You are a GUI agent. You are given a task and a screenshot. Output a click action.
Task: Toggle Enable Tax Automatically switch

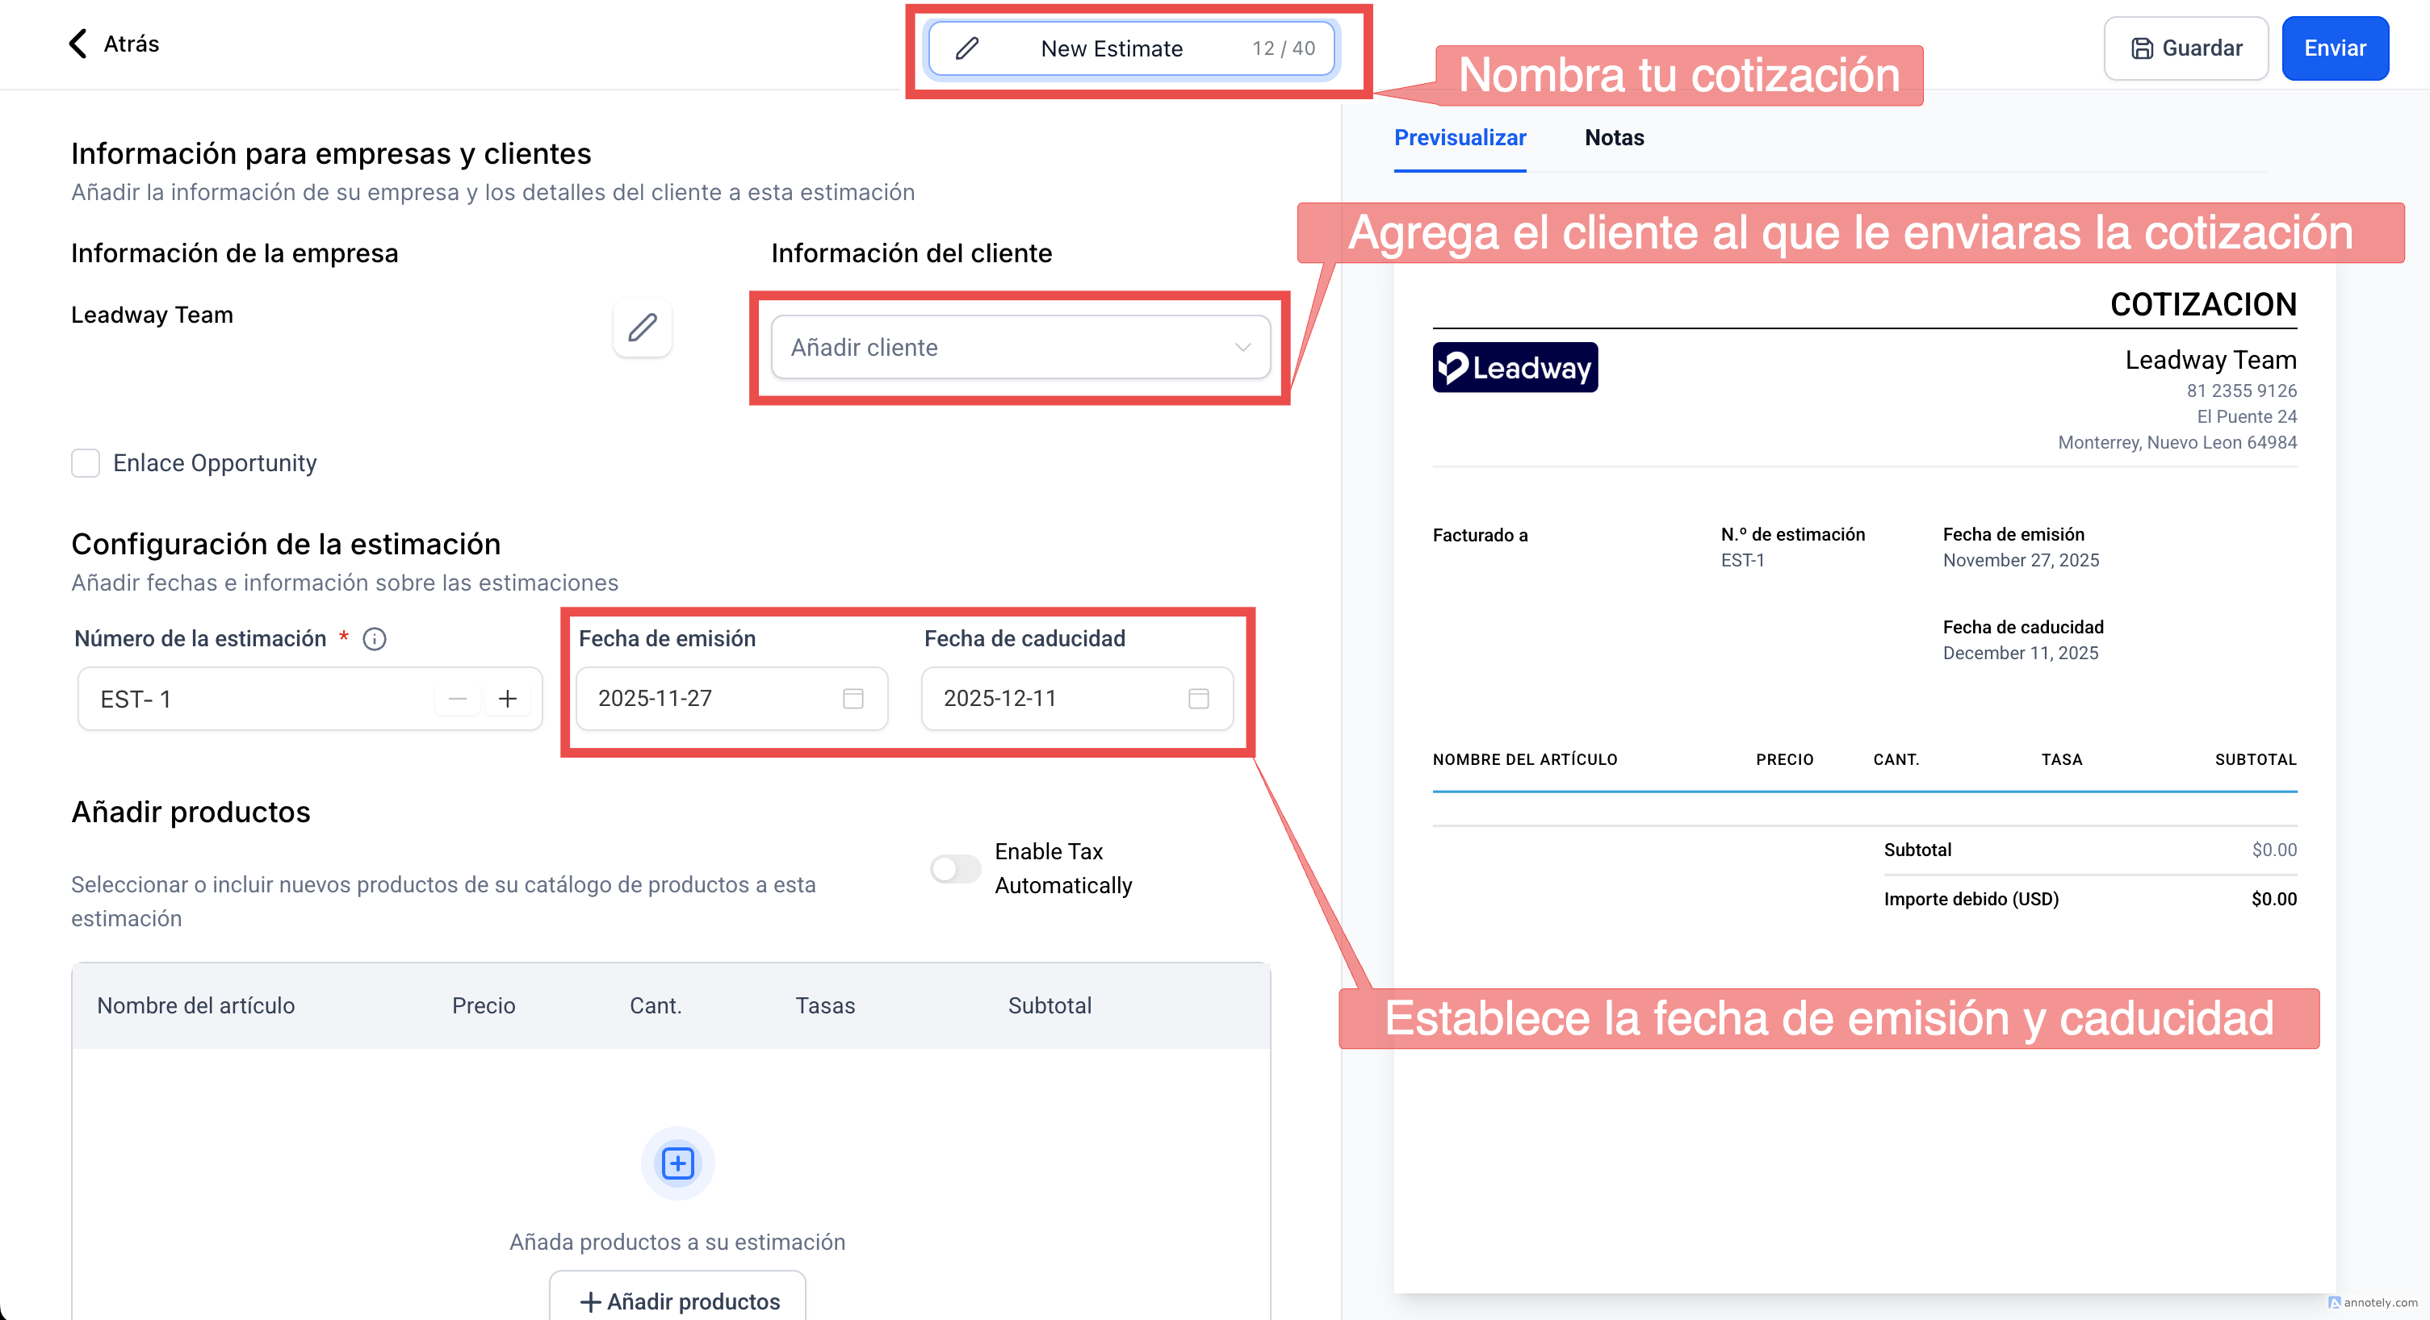tap(954, 868)
